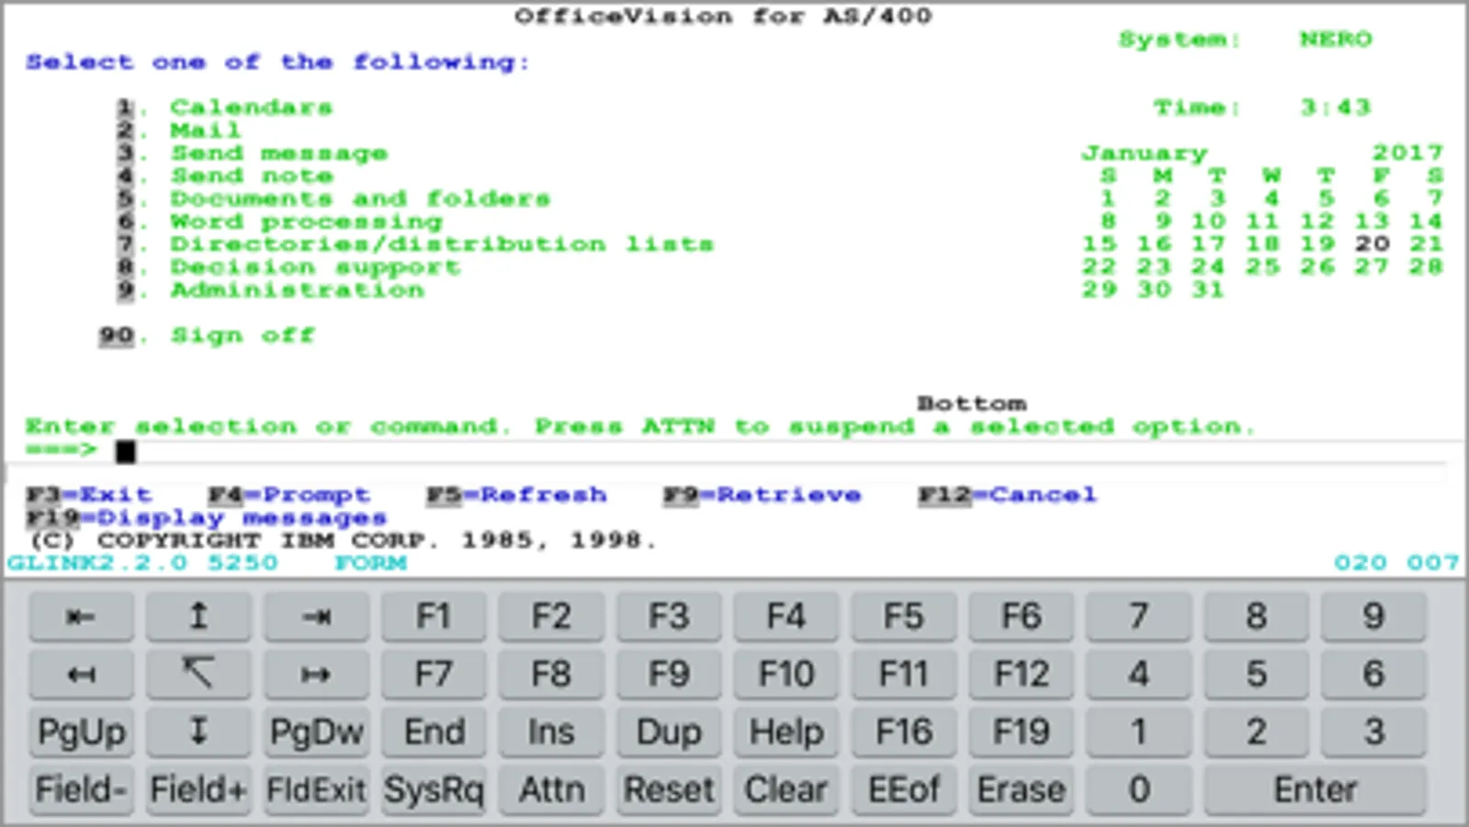
Task: Tap the forward-tab arrow key
Action: coord(316,617)
